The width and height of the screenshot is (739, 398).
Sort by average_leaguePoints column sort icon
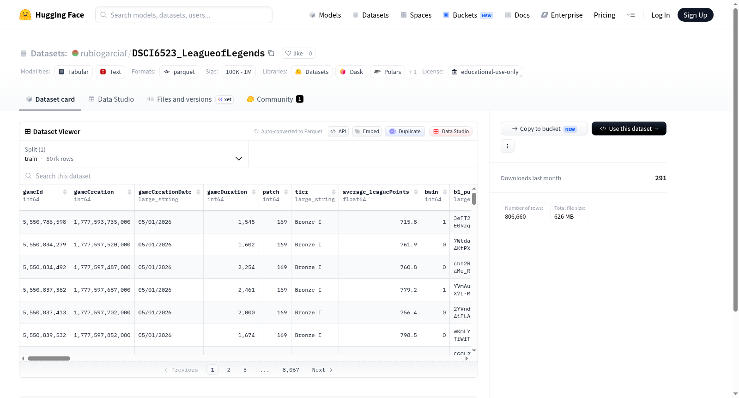(416, 192)
